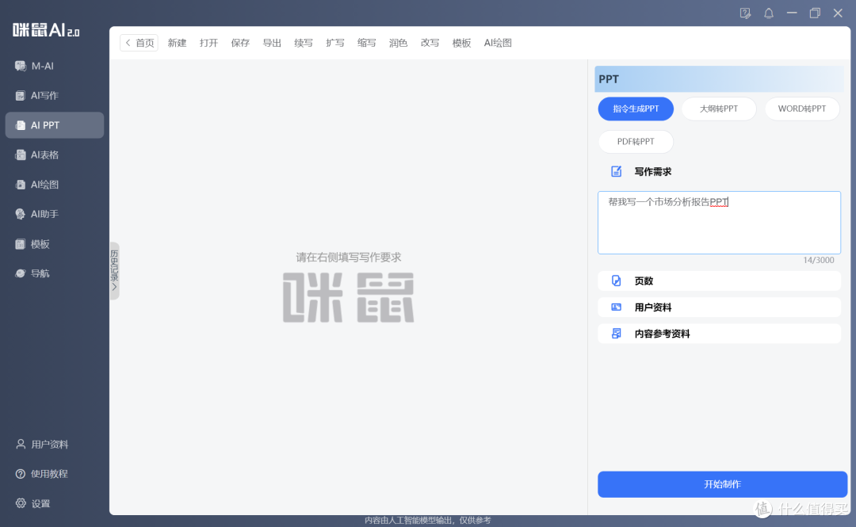Click the AI助手 sidebar icon

20,214
